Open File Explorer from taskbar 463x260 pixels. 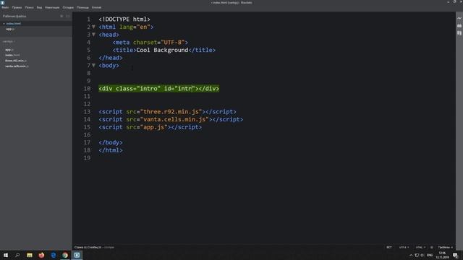[30, 255]
